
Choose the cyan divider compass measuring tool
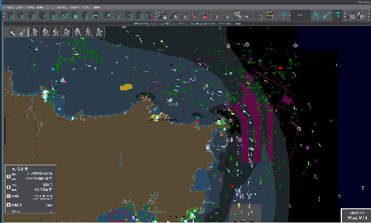pos(315,15)
